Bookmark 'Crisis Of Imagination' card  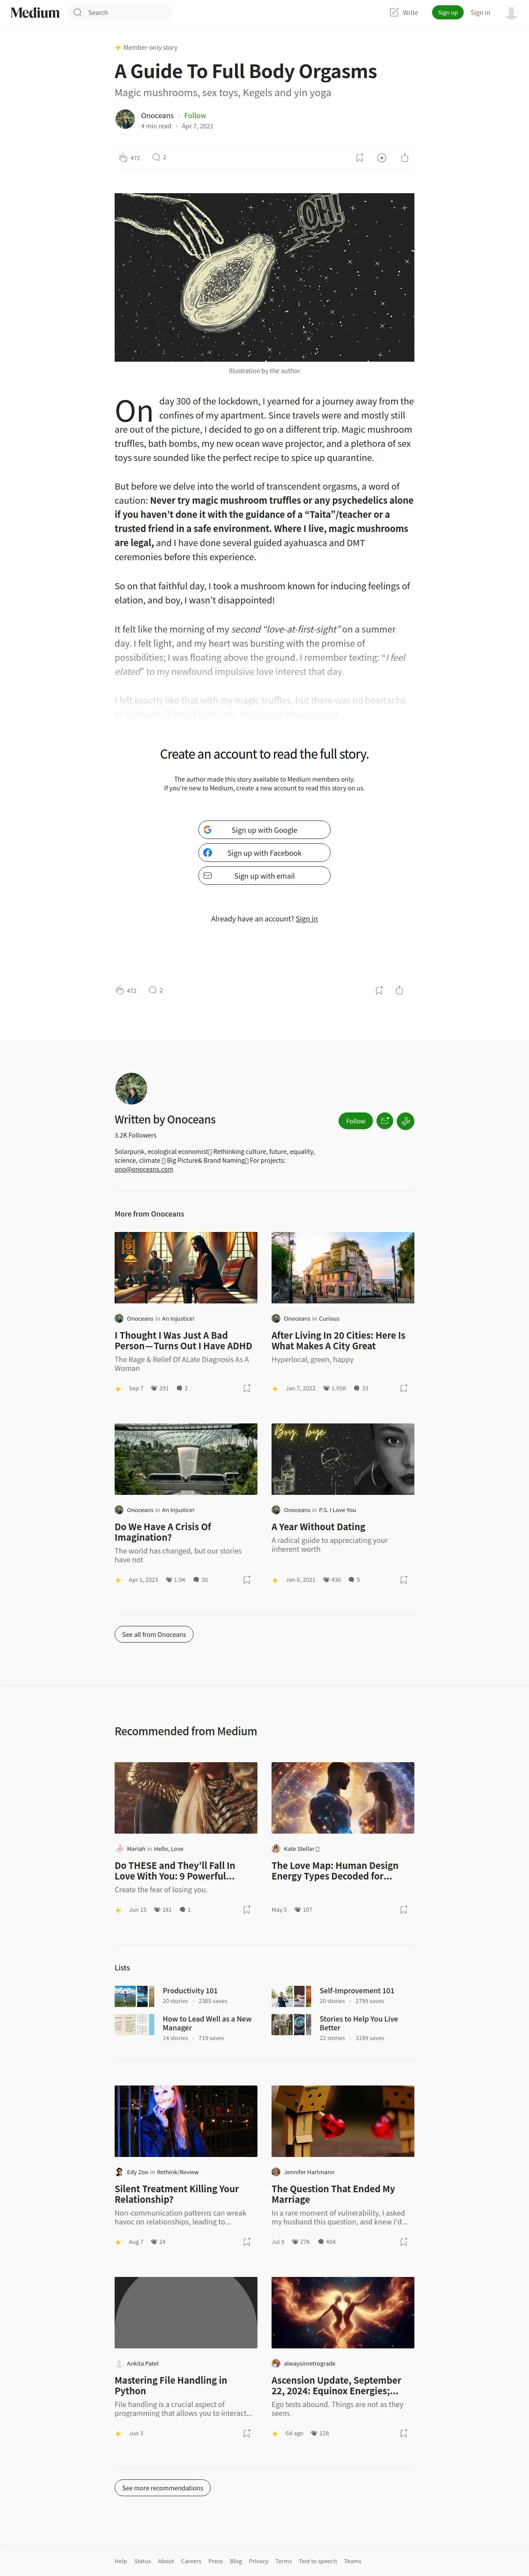point(247,1580)
